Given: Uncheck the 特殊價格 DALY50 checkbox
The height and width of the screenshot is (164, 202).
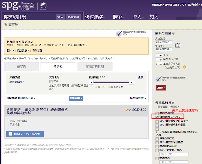Looking at the screenshot, I should pos(157,116).
